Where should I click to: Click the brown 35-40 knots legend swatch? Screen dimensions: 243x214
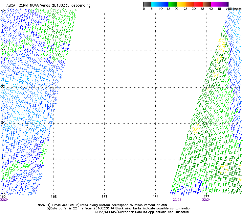(207, 4)
